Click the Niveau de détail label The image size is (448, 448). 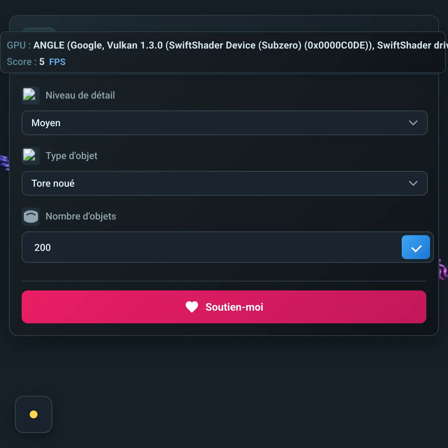coord(80,96)
